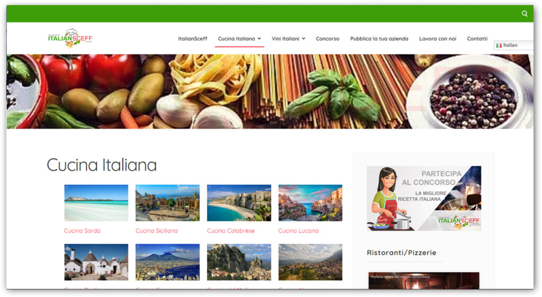Select the Cucina Lucana beach thumbnail
This screenshot has height=297, width=542.
pyautogui.click(x=310, y=203)
